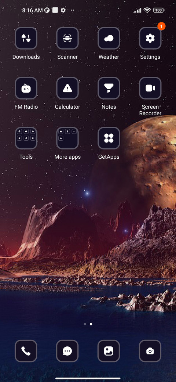
Task: Open the Gallery app in the dock
Action: pos(109,351)
